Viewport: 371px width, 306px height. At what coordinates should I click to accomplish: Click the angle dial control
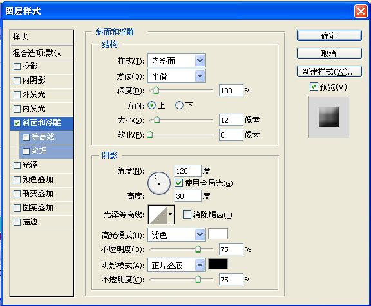[159, 183]
